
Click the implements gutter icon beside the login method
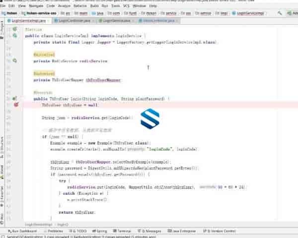click(x=14, y=99)
